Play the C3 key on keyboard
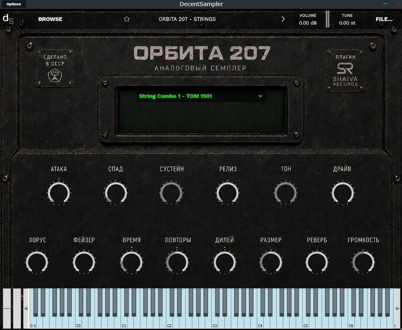402x330 pixels. tap(215, 322)
